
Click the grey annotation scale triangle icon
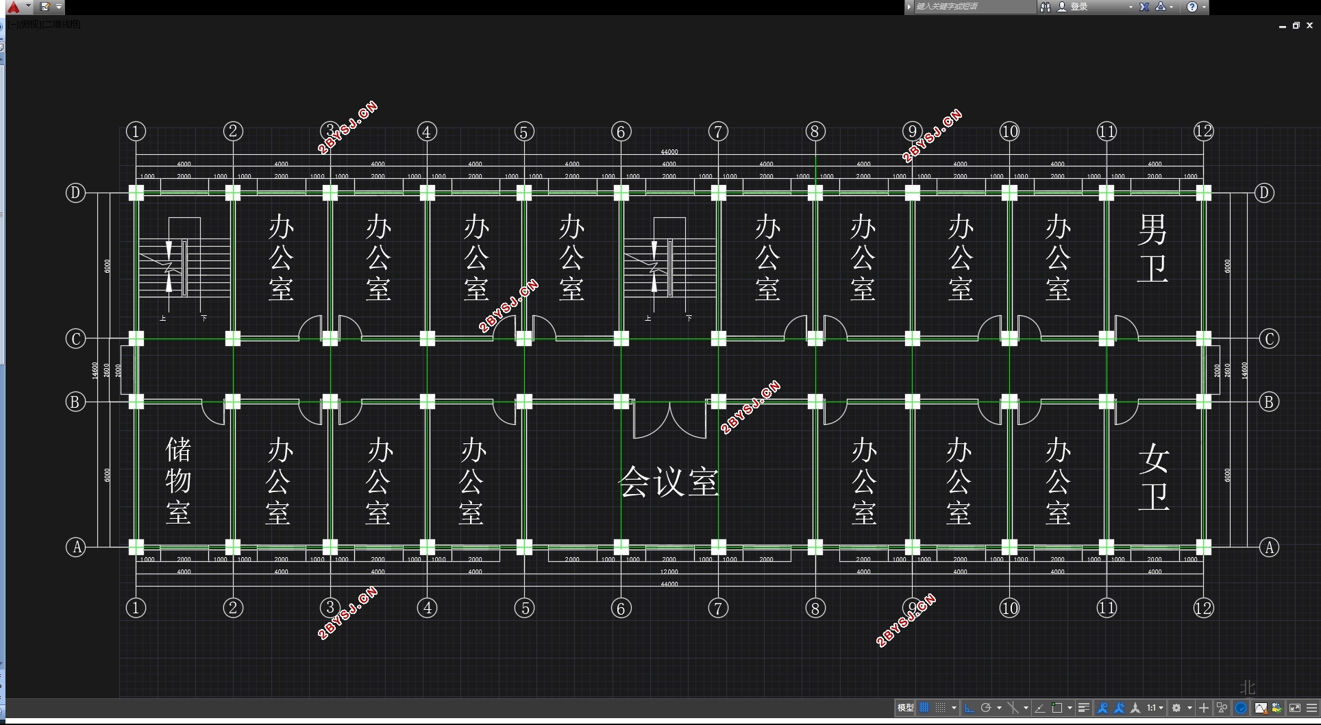[1135, 708]
